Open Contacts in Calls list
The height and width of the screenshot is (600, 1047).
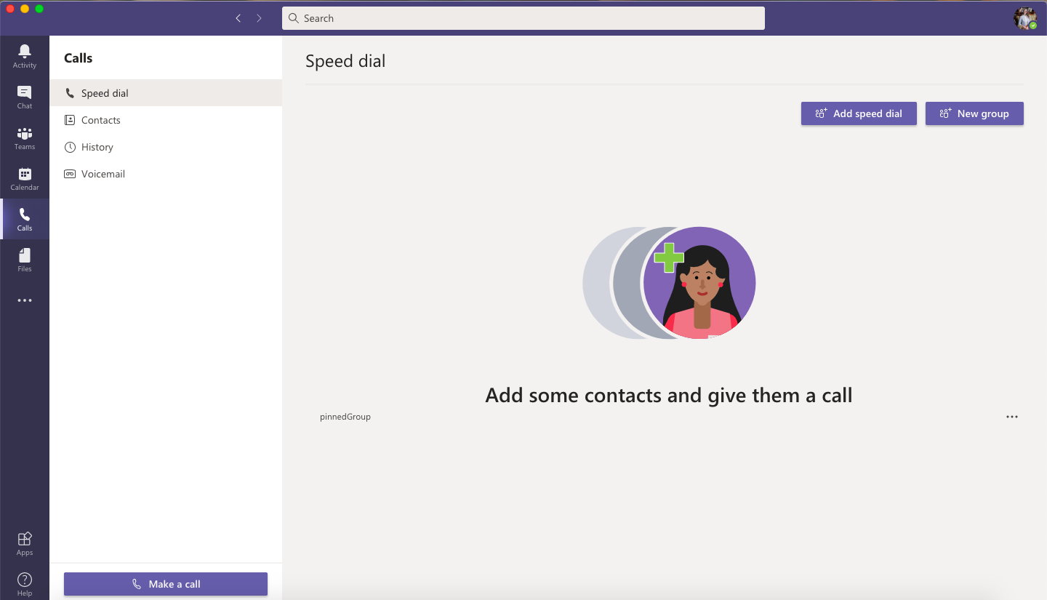pos(166,120)
